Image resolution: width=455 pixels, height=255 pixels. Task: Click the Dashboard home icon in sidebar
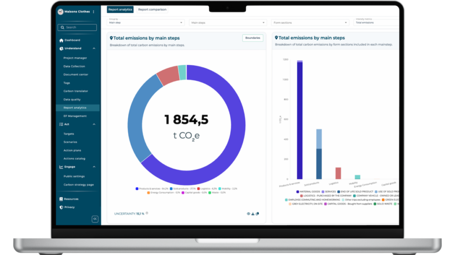coord(61,40)
